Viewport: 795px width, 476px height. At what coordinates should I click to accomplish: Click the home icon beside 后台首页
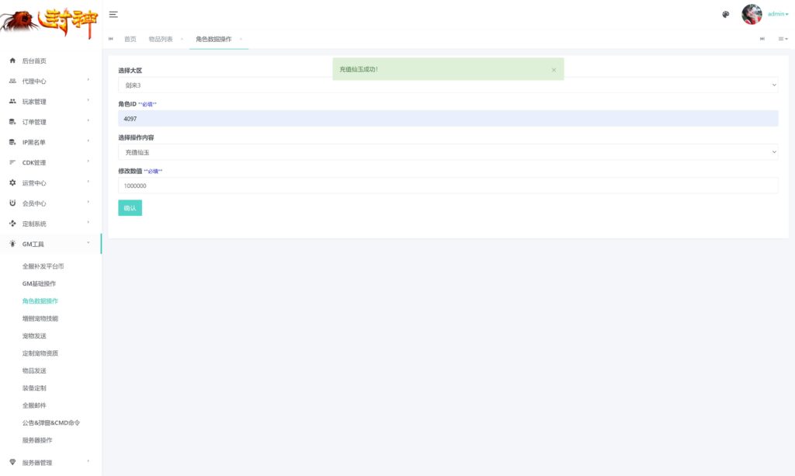pyautogui.click(x=12, y=61)
